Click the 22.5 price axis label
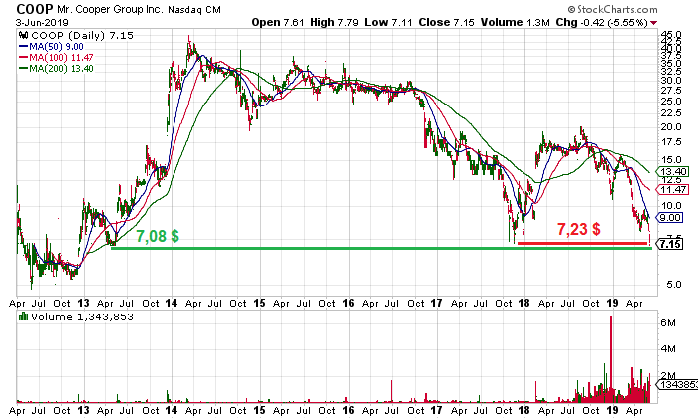 671,113
